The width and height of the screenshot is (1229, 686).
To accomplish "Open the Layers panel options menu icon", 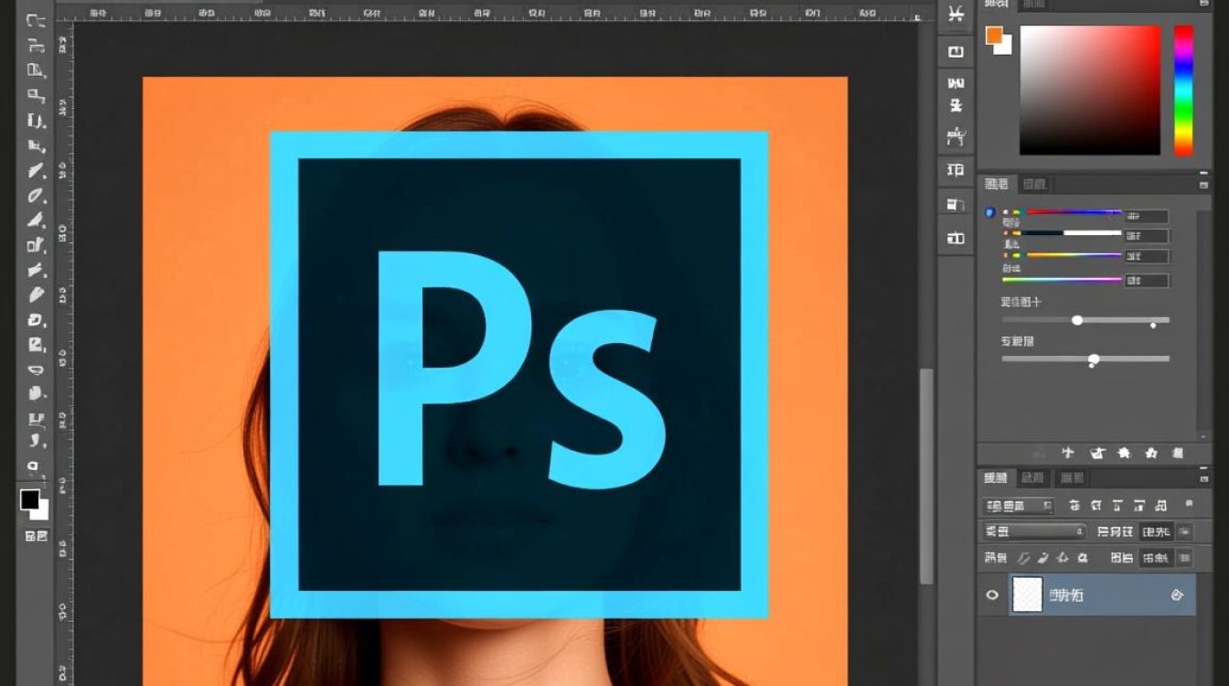I will click(1204, 477).
